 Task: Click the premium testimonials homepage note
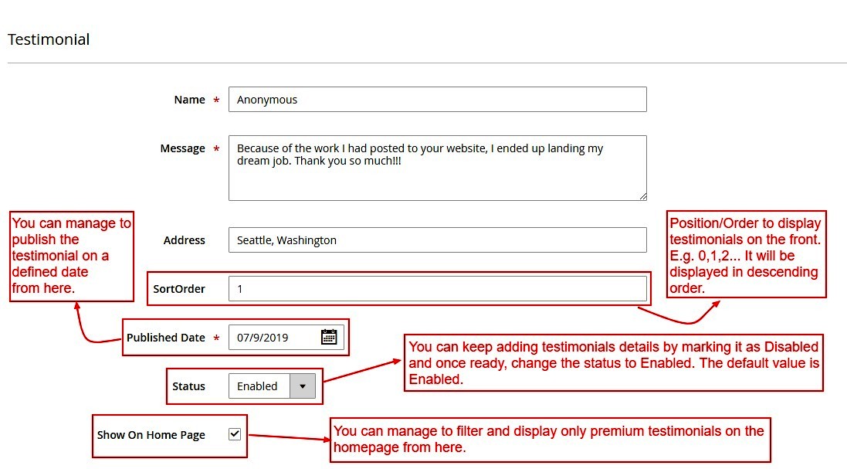coord(549,440)
